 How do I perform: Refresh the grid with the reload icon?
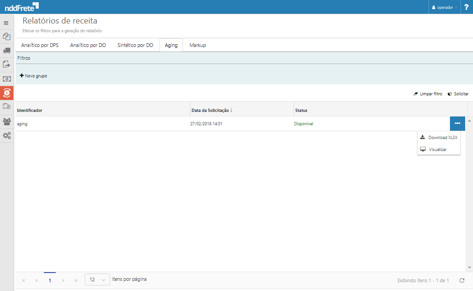[x=462, y=280]
